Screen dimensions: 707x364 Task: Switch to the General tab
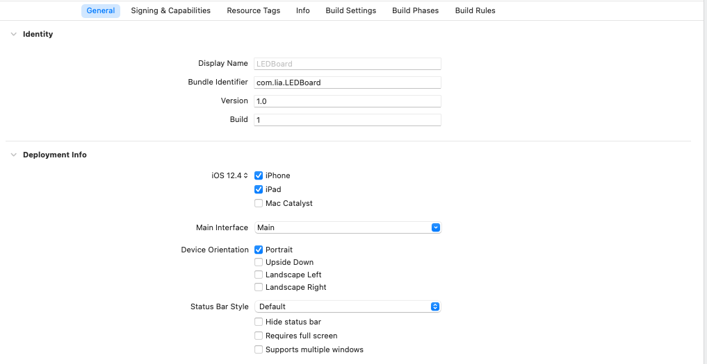101,11
